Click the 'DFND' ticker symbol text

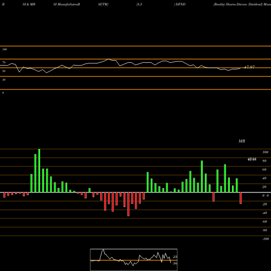pos(180,4)
